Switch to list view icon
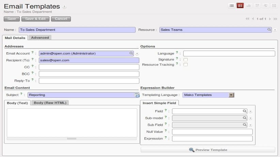This screenshot has width=280, height=157. click(232, 6)
